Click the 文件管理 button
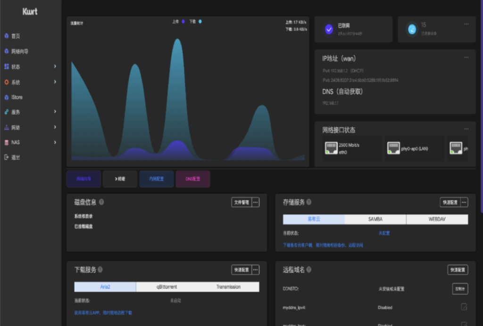The width and height of the screenshot is (483, 326). [x=241, y=202]
